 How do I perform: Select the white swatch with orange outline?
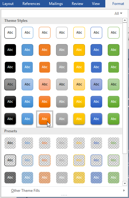click(45, 33)
